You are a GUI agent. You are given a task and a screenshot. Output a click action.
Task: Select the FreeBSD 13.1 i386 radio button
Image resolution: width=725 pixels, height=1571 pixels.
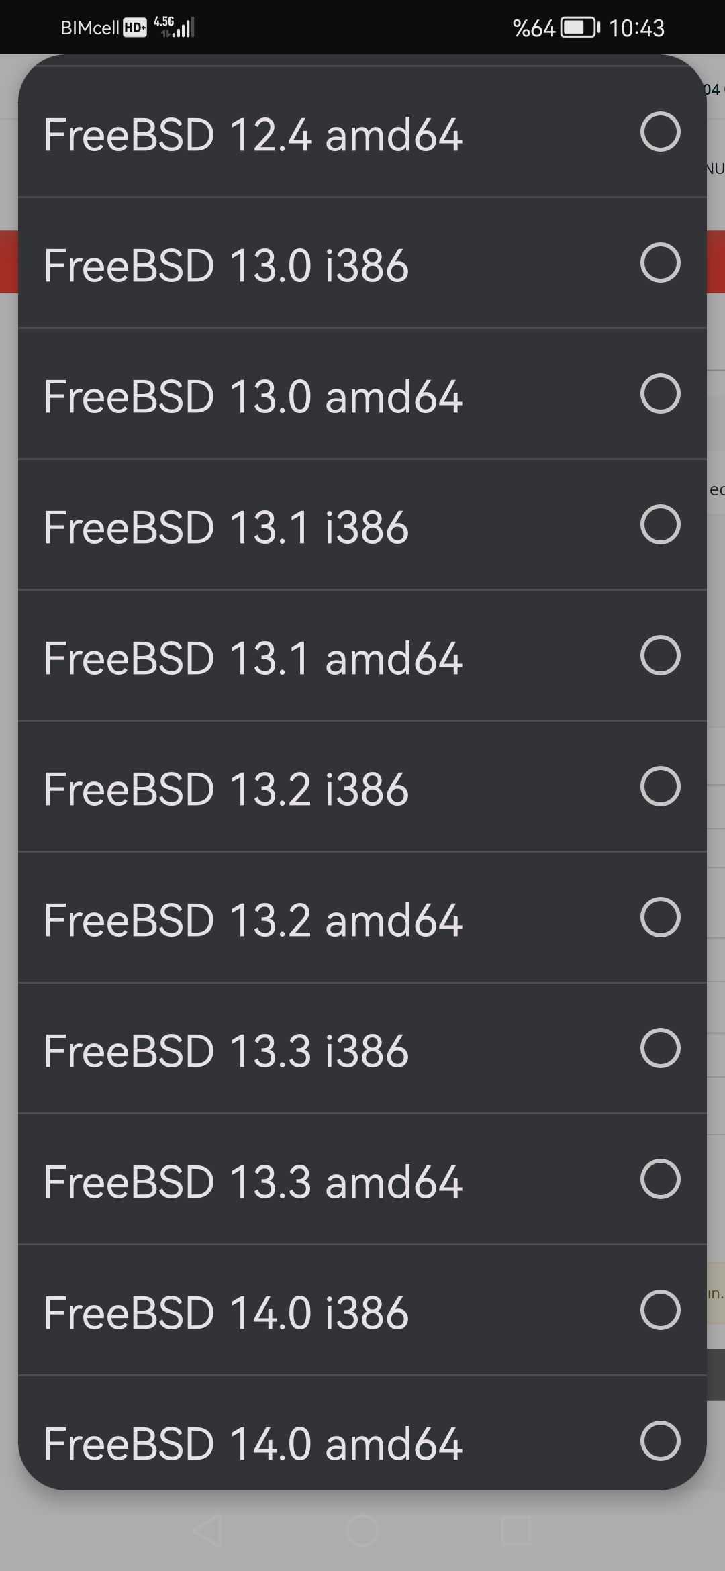[660, 524]
